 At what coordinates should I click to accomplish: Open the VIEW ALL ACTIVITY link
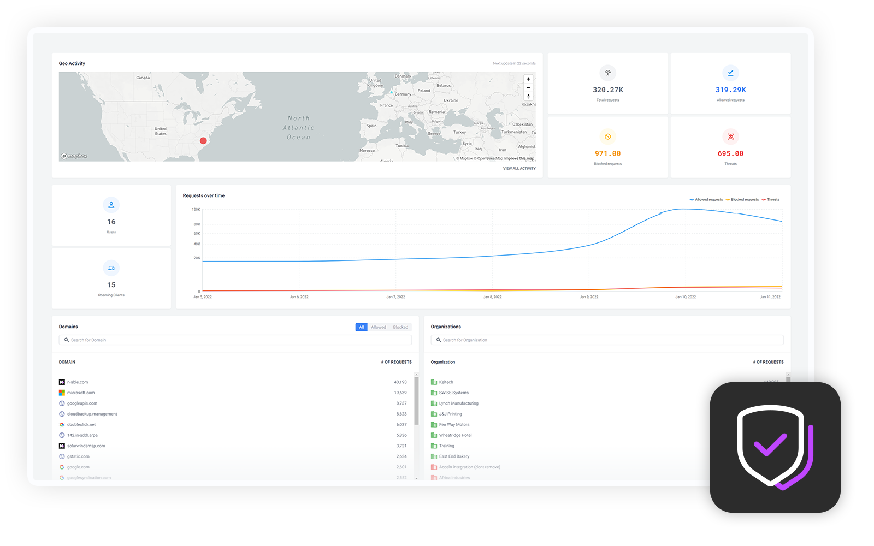point(519,169)
